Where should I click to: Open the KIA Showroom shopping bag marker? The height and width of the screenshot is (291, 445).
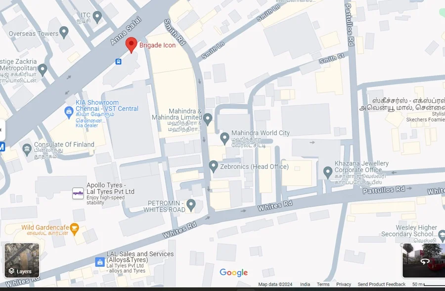point(69,112)
